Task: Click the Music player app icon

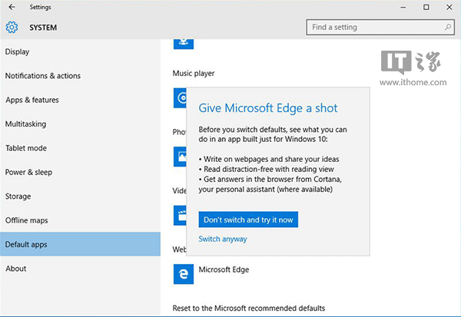Action: (180, 97)
